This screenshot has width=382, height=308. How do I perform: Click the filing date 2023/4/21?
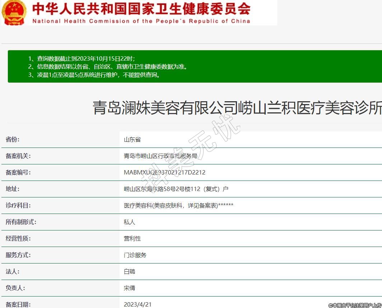138,304
